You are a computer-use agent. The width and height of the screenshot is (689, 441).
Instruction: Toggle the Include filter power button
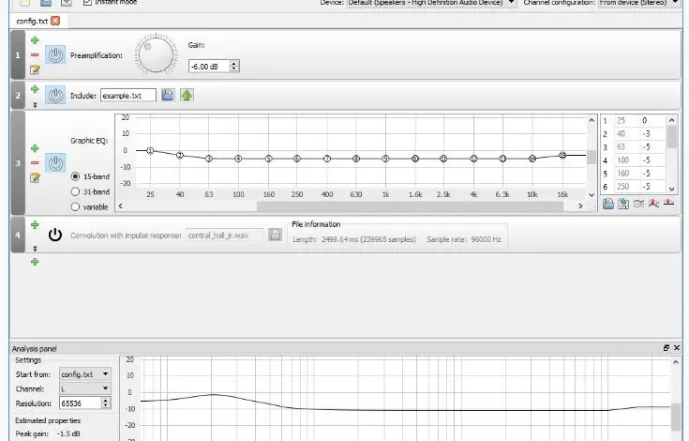55,95
